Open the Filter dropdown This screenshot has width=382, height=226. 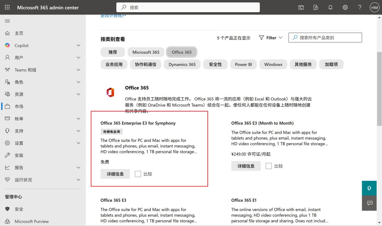pos(270,38)
